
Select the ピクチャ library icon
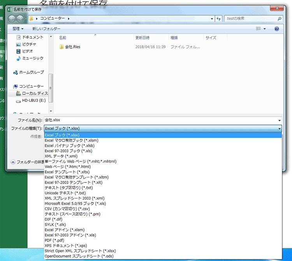(19, 44)
